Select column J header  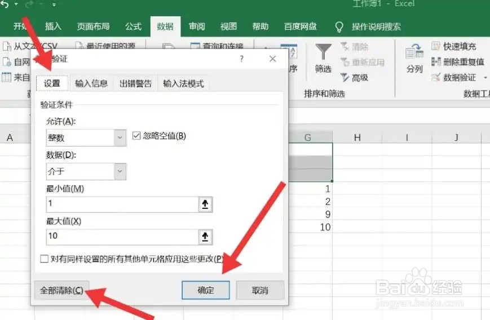click(457, 137)
